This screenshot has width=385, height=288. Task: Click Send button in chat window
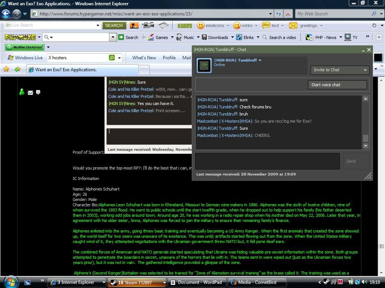click(356, 161)
